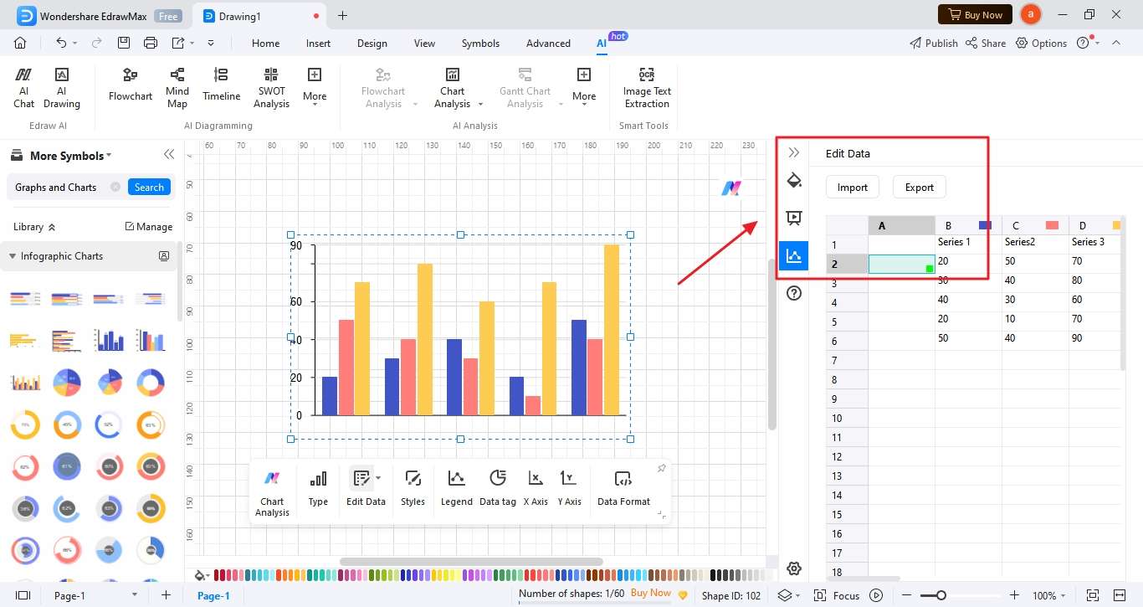Switch to the Design ribbon tab

click(372, 44)
